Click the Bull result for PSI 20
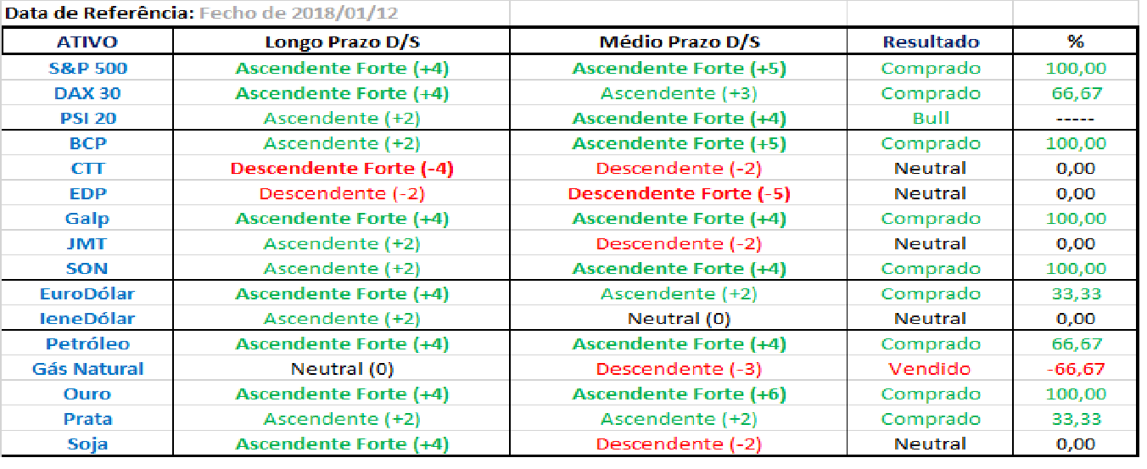The height and width of the screenshot is (469, 1147). pyautogui.click(x=931, y=119)
